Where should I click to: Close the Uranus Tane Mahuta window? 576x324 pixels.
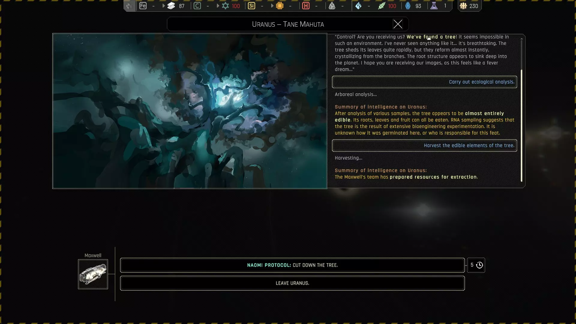tap(397, 24)
